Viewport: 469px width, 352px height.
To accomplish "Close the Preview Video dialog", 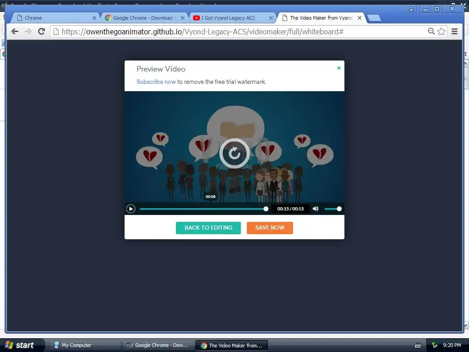I will (338, 68).
